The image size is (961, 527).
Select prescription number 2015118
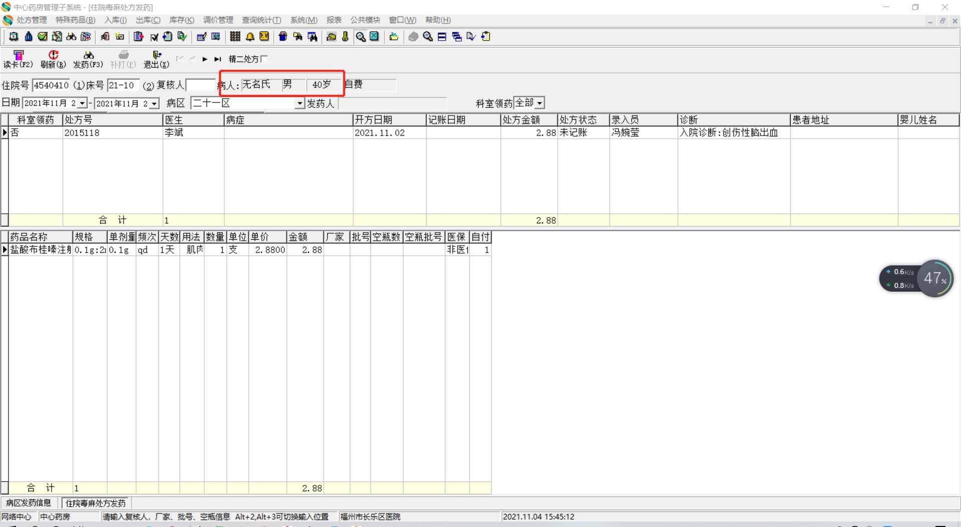click(x=82, y=133)
